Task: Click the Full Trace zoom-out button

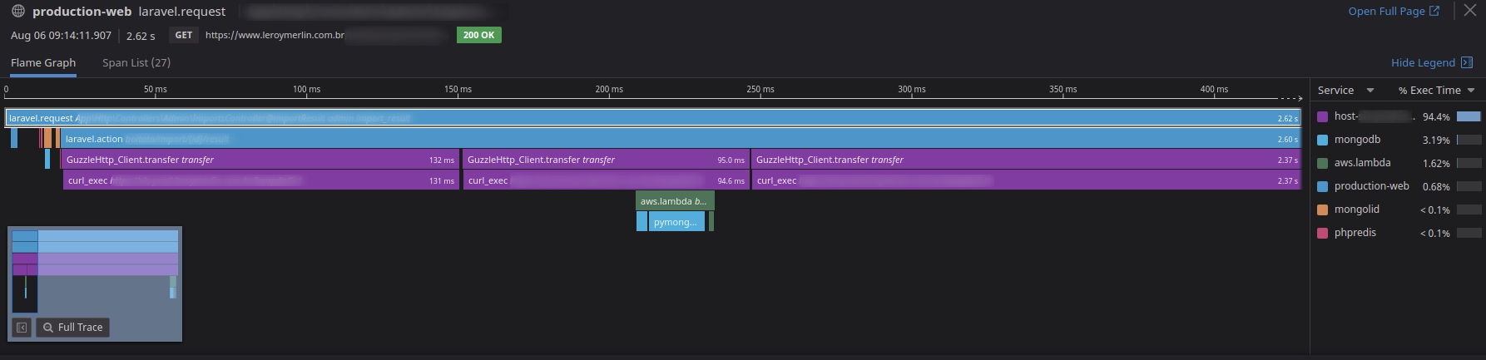Action: [73, 328]
